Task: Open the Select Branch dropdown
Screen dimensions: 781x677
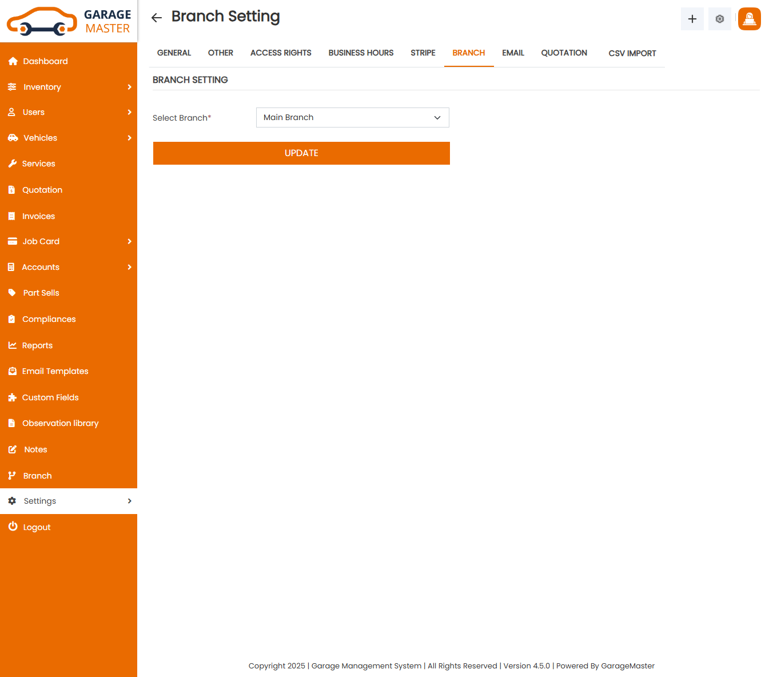Action: [x=352, y=117]
